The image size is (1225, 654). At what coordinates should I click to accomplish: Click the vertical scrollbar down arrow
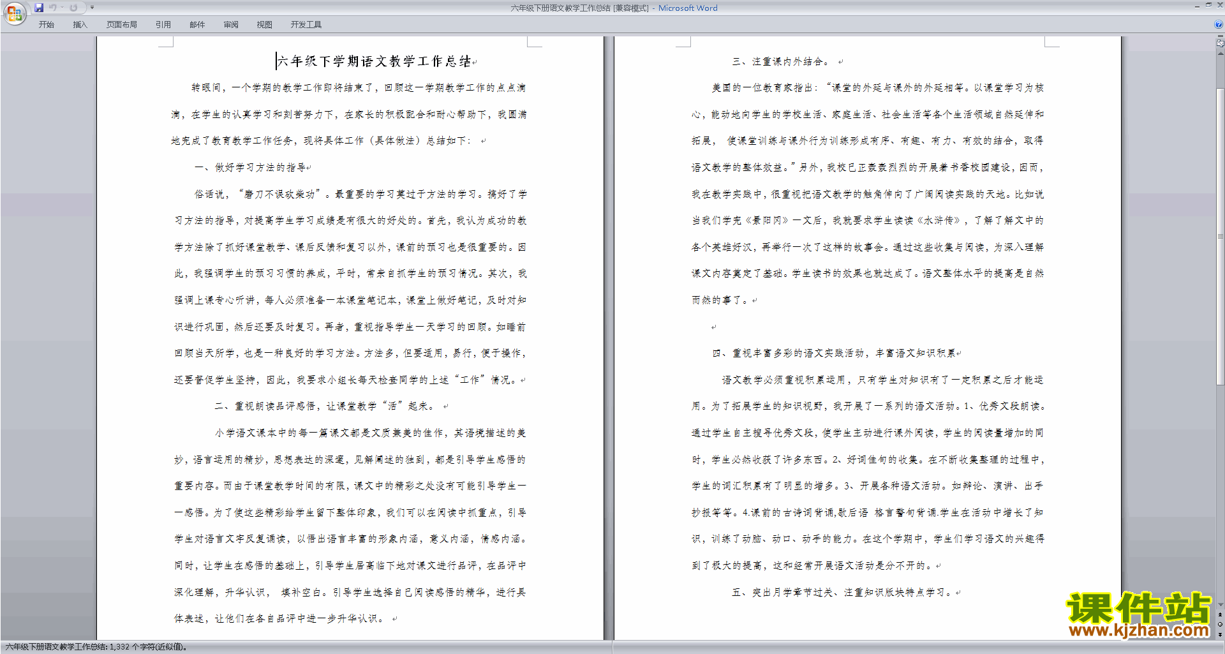tap(1221, 605)
